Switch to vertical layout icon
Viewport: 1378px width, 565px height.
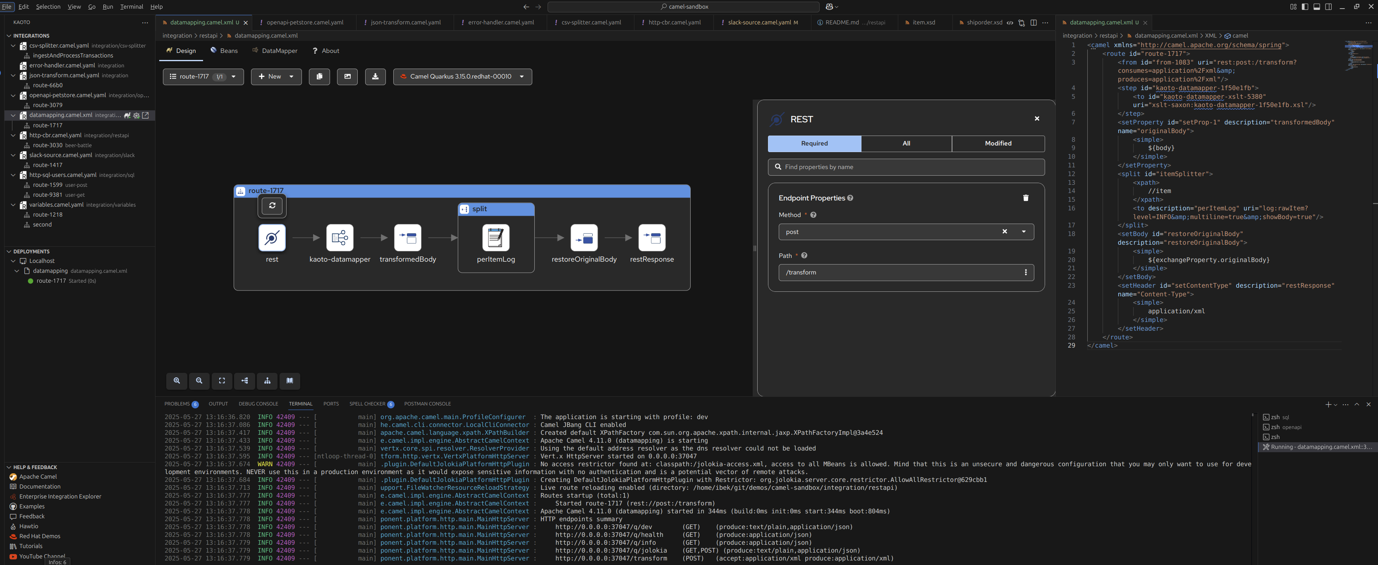point(268,381)
